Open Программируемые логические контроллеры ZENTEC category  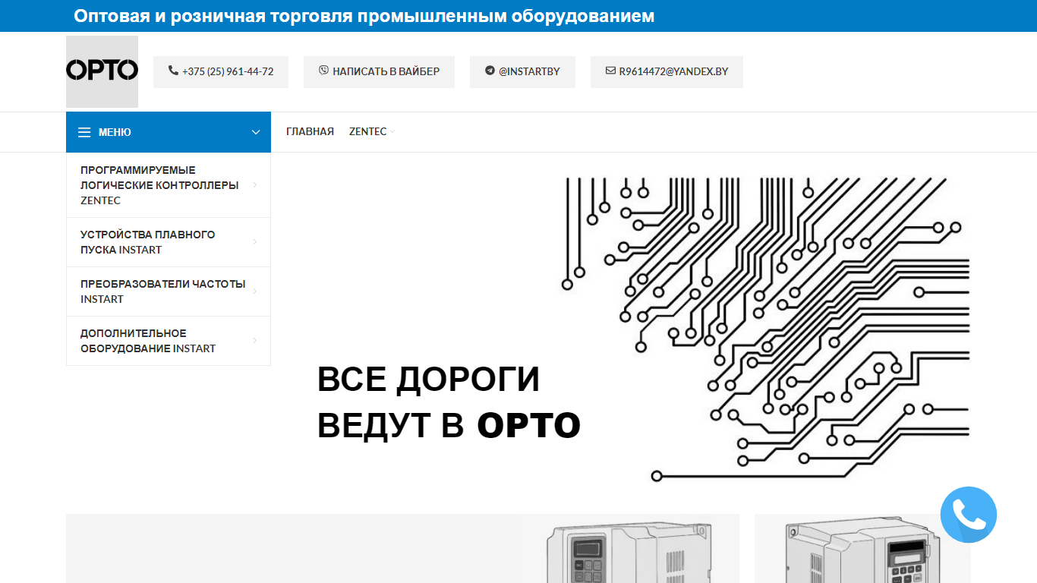(x=169, y=185)
